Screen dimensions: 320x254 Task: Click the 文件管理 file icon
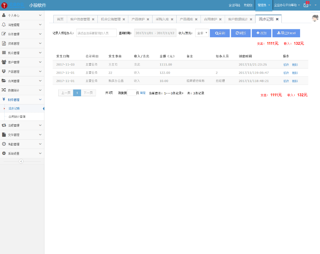[x=4, y=135]
